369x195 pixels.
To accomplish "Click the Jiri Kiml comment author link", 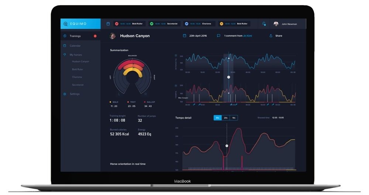I will [x=248, y=36].
